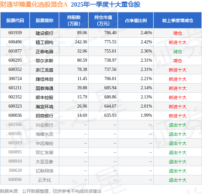Viewport: 202px width, 194px height.
Task: Select stock code 601166
Action: 15,124
